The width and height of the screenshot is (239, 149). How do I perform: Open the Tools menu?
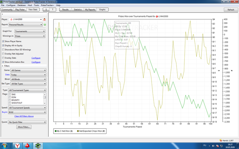pyautogui.click(x=37, y=5)
